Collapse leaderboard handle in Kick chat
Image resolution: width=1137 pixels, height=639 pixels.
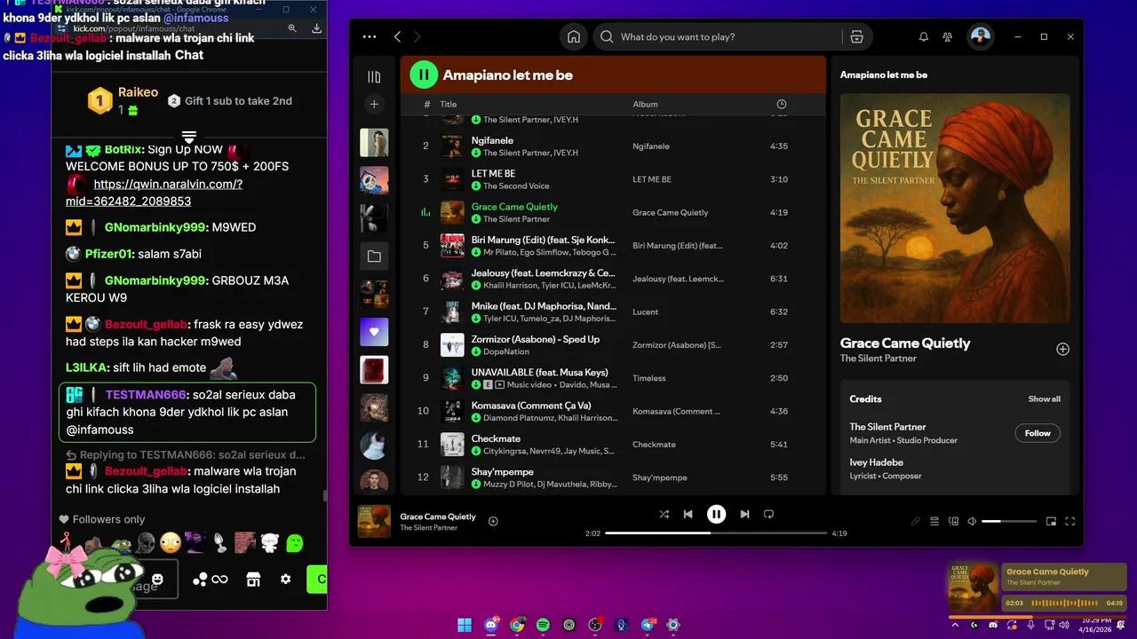[x=189, y=136]
